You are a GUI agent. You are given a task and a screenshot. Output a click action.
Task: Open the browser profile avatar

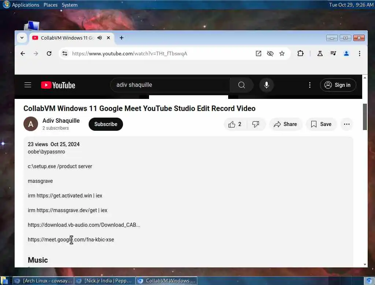point(346,53)
